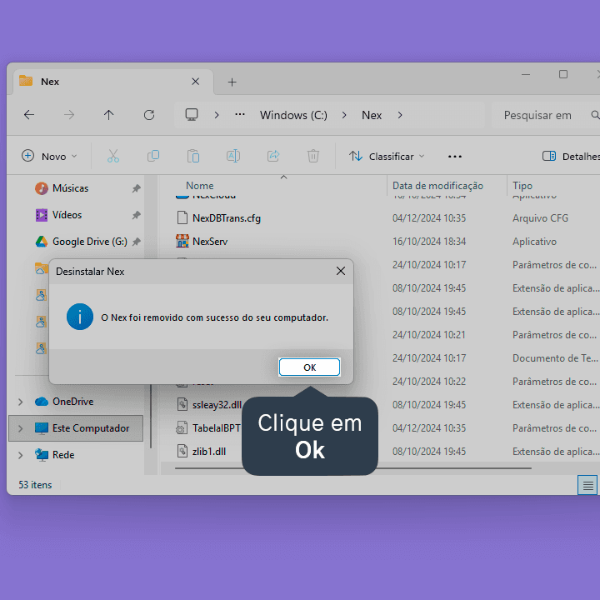600x600 pixels.
Task: Toggle the Detalhes pane button
Action: [x=571, y=156]
